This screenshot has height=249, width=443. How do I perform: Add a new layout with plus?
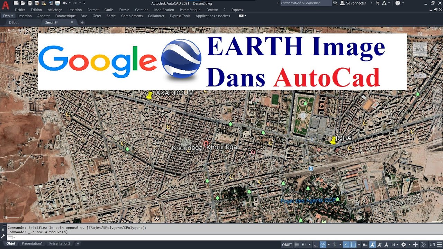[78, 243]
